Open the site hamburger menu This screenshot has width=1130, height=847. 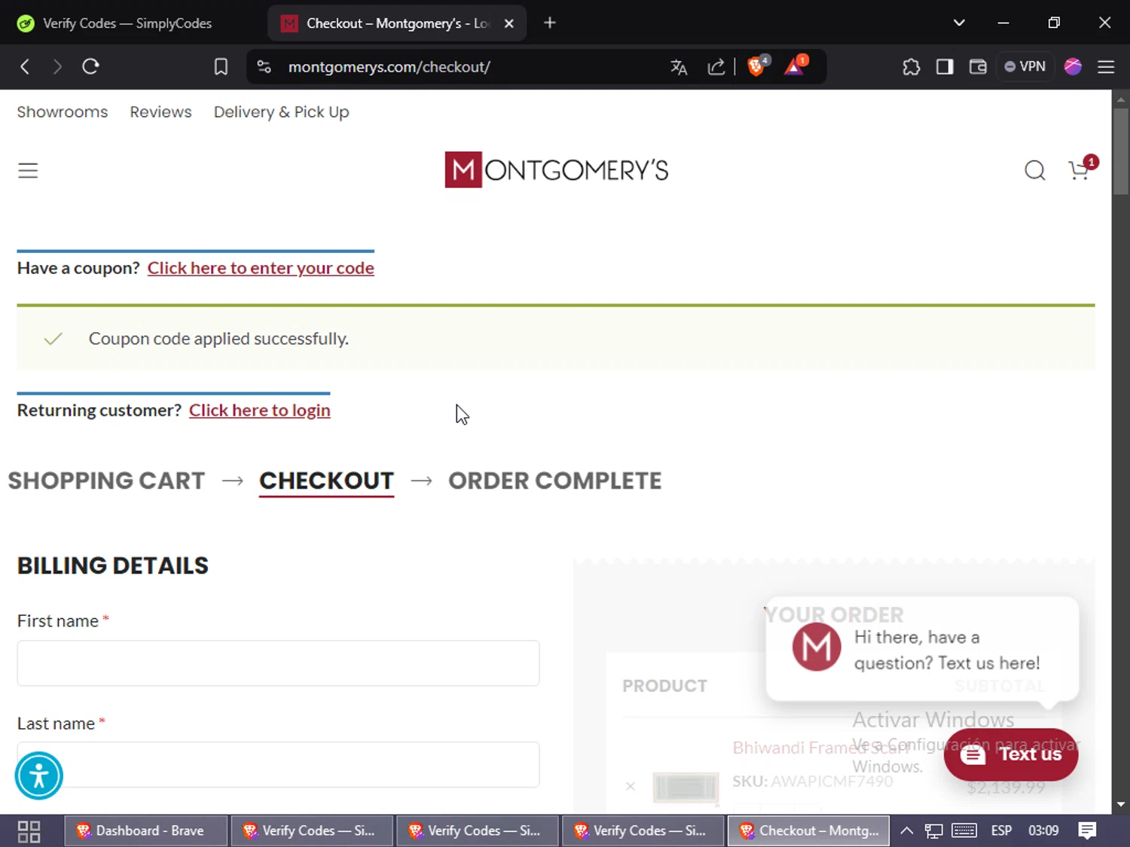pyautogui.click(x=28, y=171)
